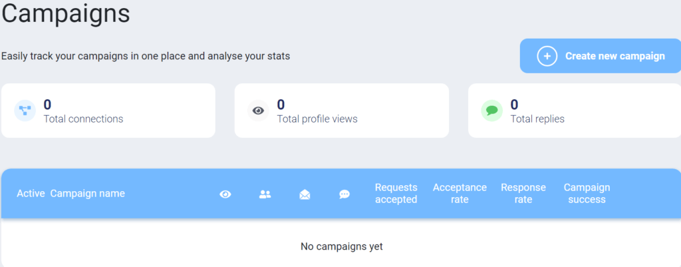Screen dimensions: 681x267
Task: Click the Campaign name column header
Action: coord(88,194)
